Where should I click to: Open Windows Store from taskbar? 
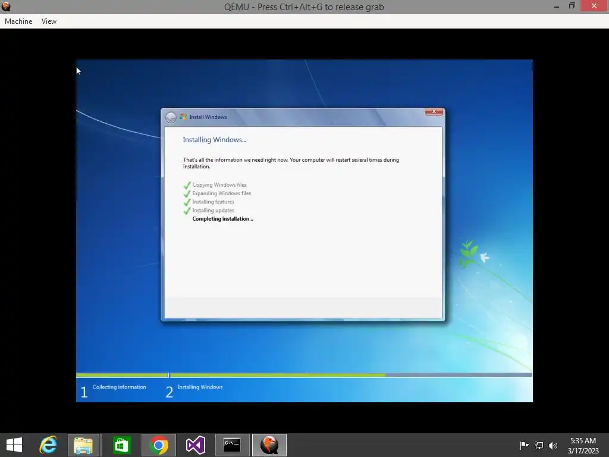(x=121, y=445)
